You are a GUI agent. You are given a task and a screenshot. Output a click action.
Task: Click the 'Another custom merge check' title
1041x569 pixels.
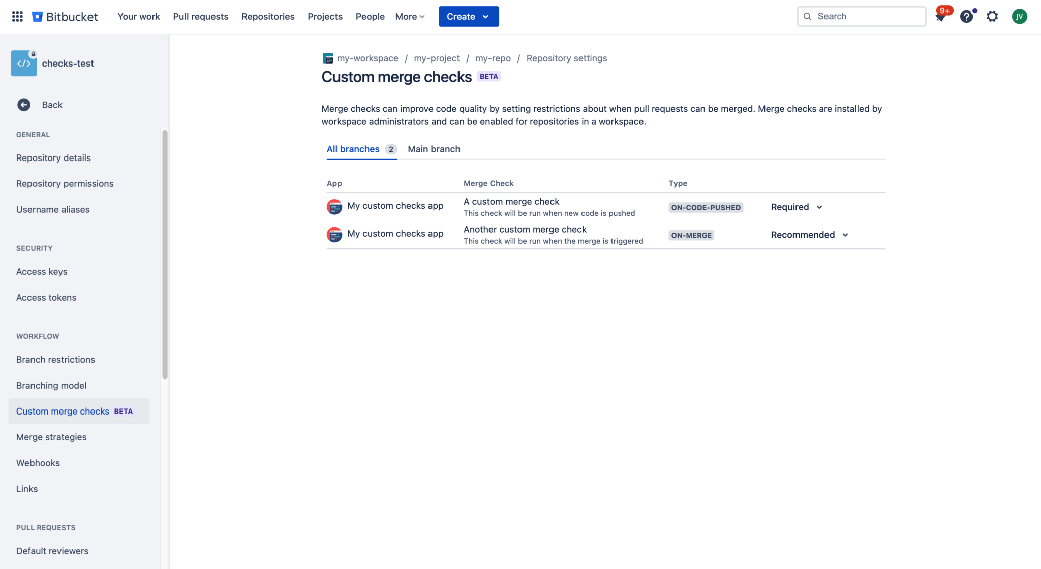(525, 230)
